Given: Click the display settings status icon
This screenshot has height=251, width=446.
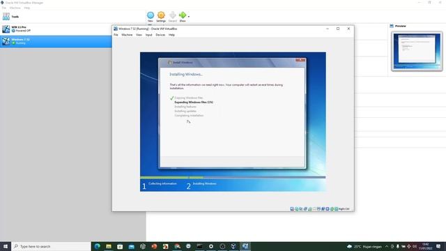Looking at the screenshot, I should [318, 209].
